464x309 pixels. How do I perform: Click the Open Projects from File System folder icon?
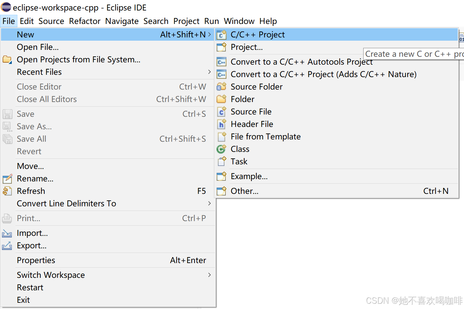tap(7, 60)
